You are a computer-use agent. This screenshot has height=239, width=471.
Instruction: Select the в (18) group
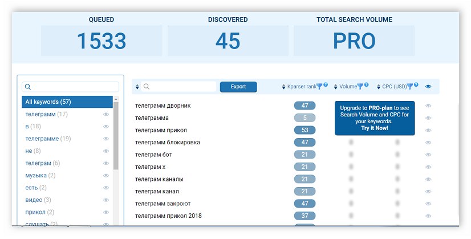(33, 127)
